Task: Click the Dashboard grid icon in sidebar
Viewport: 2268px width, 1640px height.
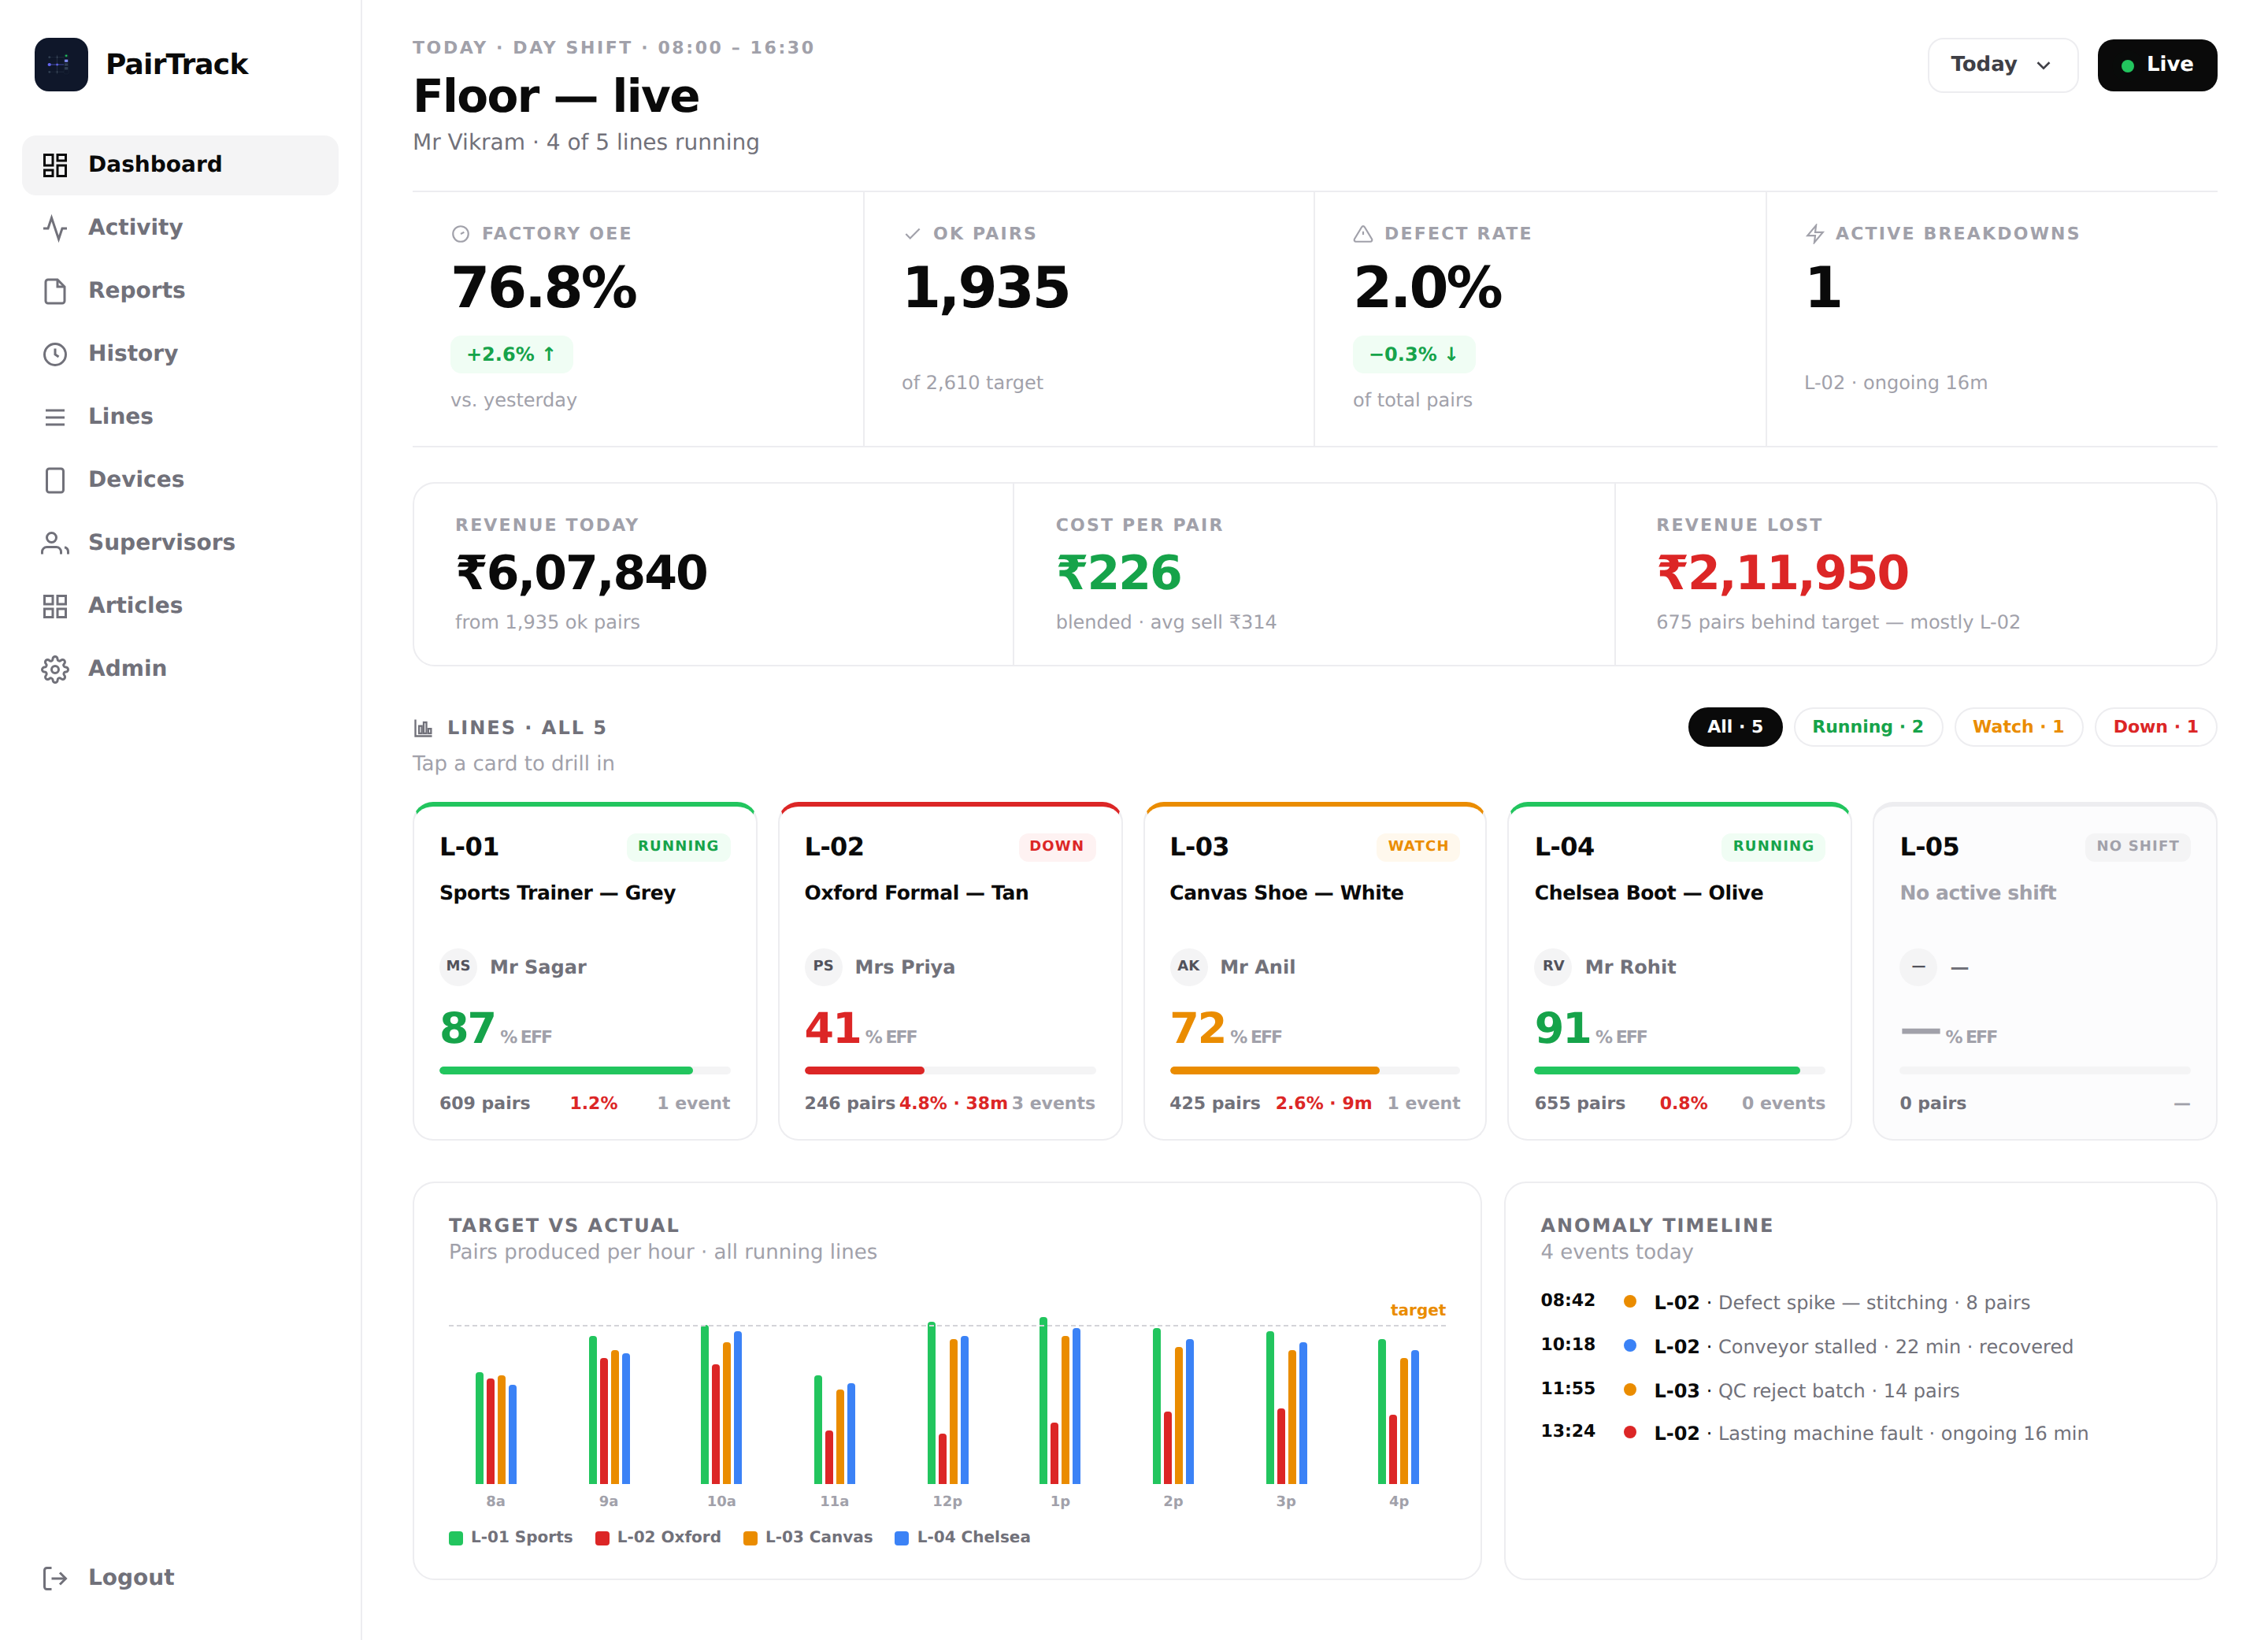Action: click(x=55, y=165)
